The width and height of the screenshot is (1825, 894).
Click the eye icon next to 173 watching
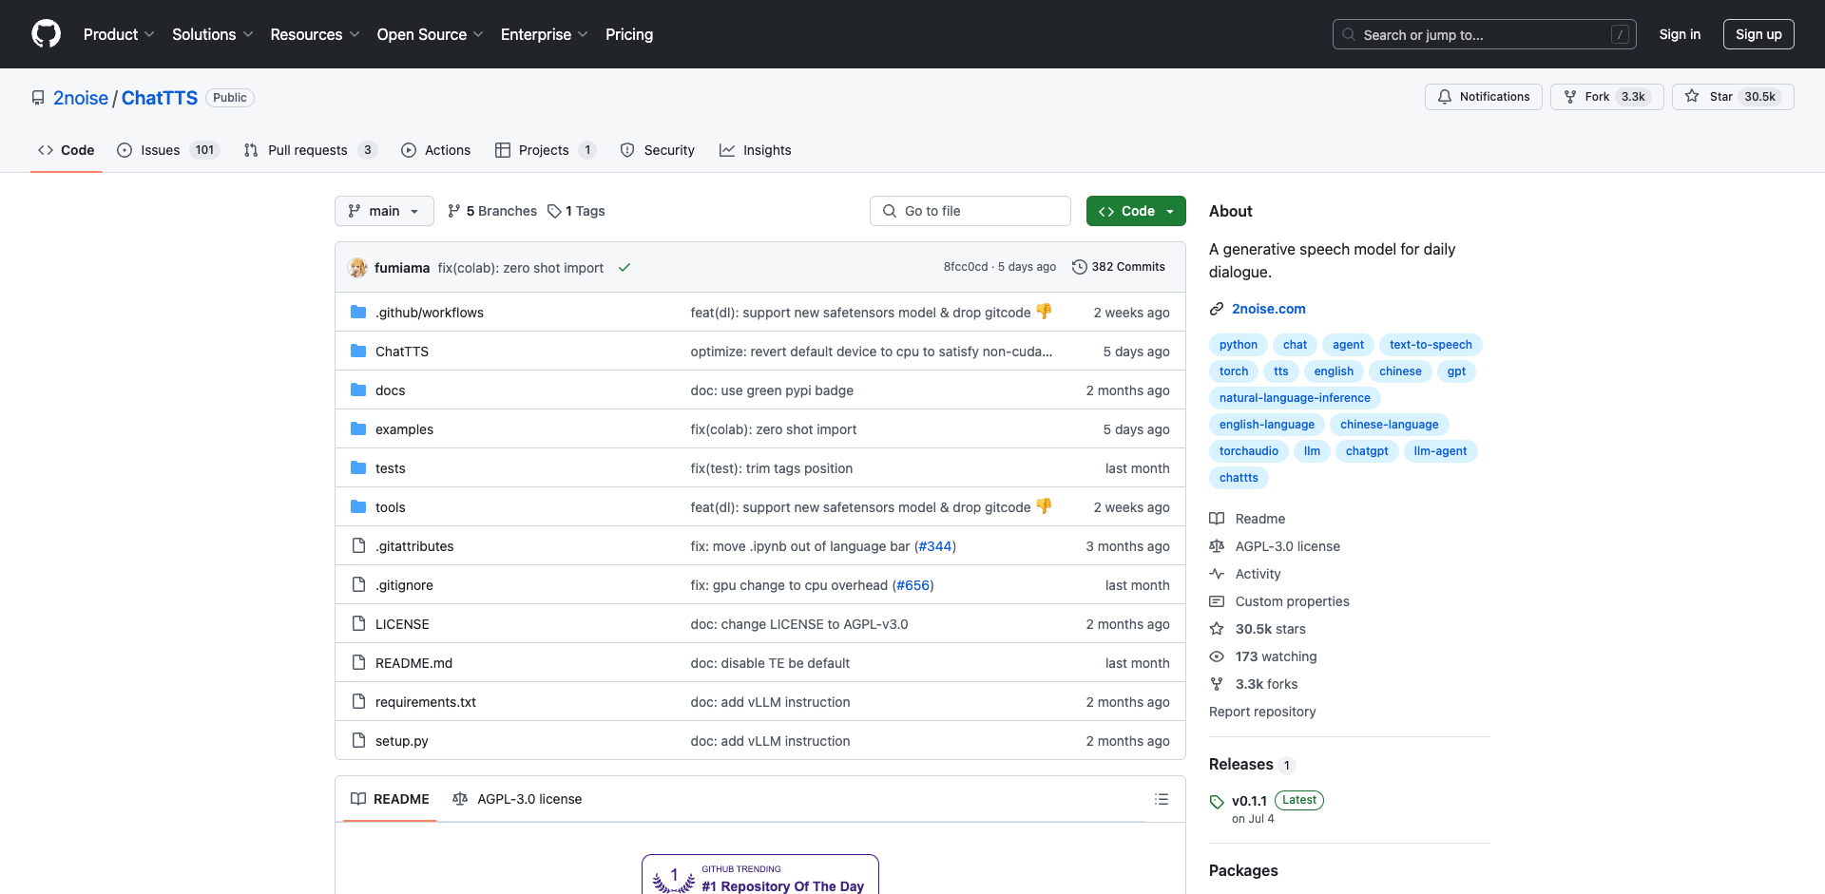(1217, 656)
